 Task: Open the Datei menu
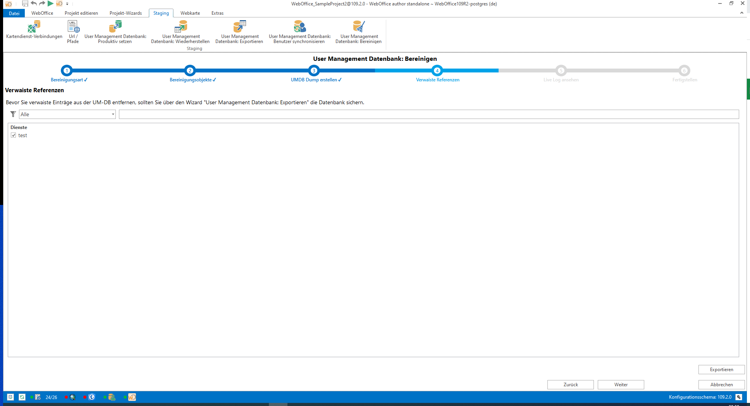pyautogui.click(x=14, y=13)
